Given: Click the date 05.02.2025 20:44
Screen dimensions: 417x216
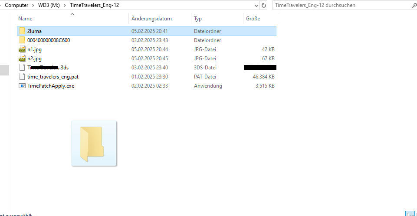Looking at the screenshot, I should tap(149, 49).
